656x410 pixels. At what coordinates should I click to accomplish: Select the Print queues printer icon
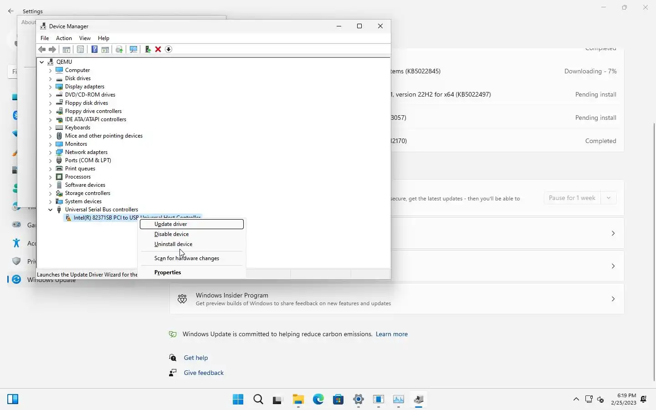pyautogui.click(x=59, y=169)
